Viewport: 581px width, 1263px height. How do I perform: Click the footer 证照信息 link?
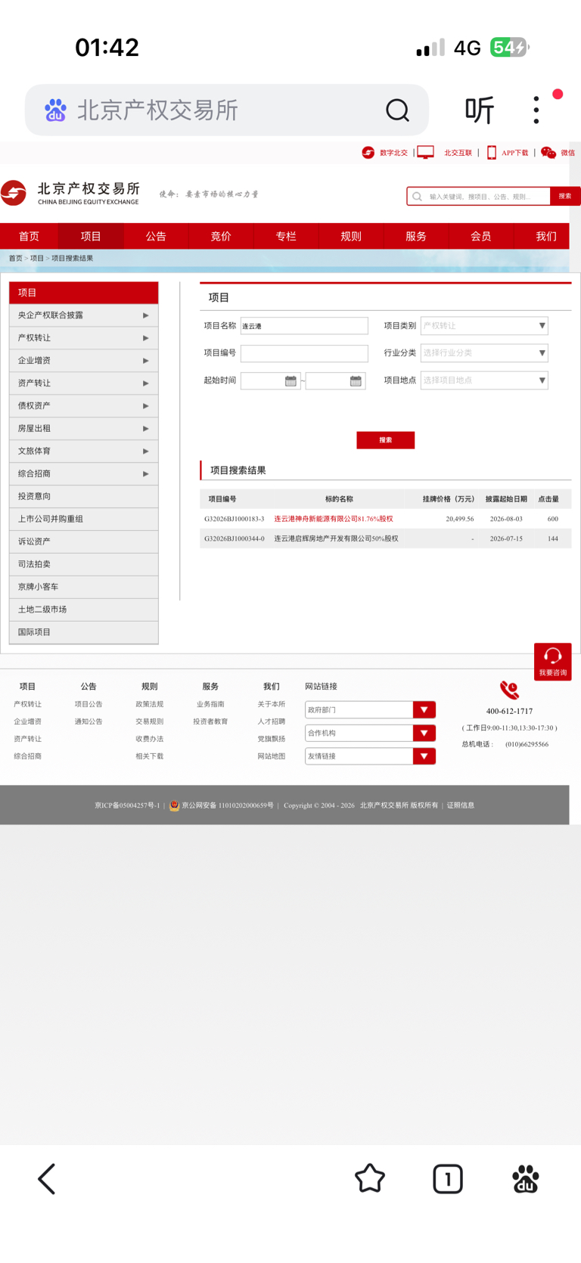(x=461, y=805)
